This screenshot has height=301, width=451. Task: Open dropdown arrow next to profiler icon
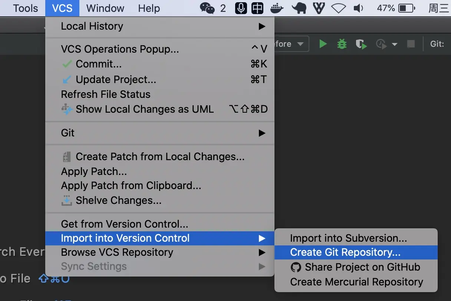[395, 44]
